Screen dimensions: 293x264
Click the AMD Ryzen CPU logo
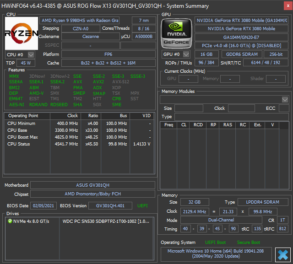click(22, 33)
